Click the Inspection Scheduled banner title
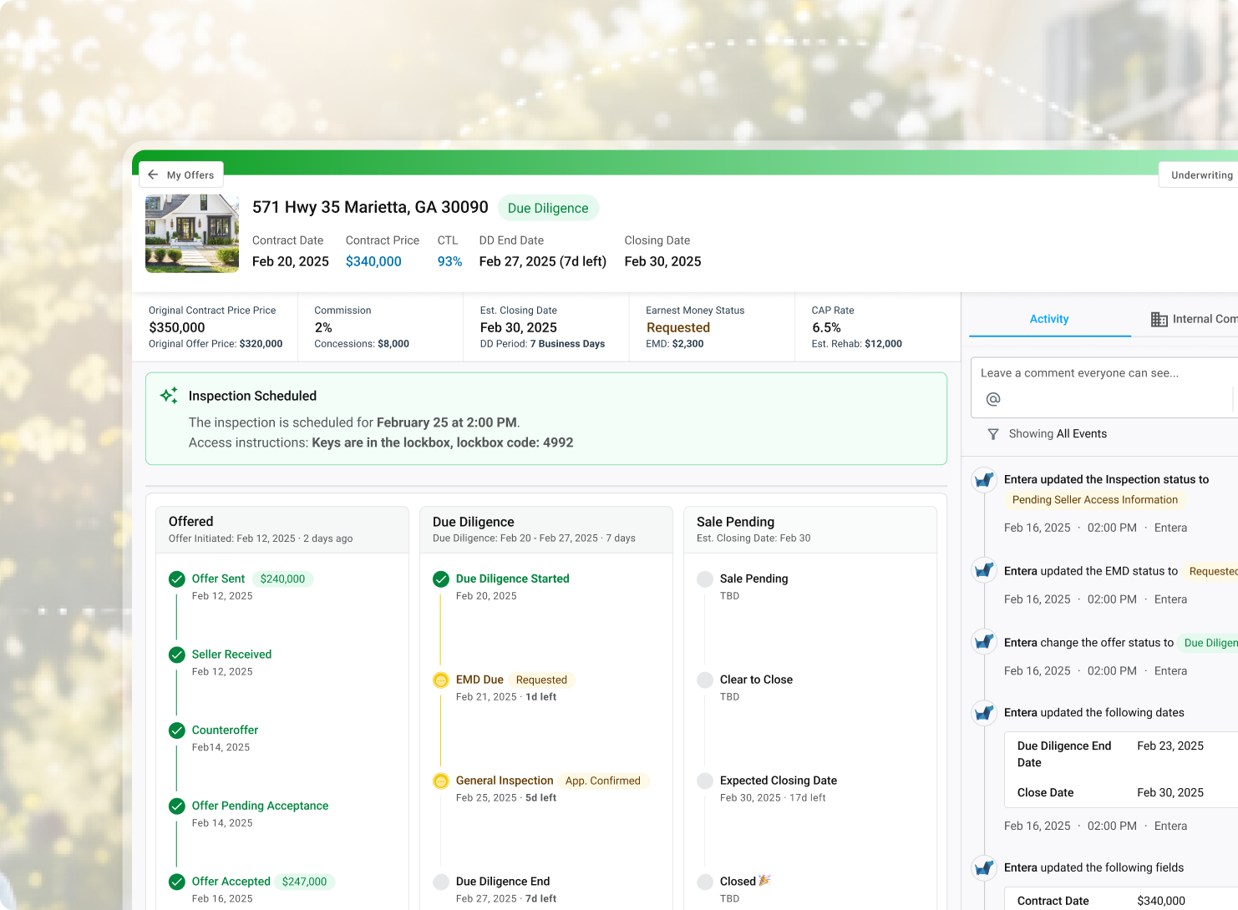The image size is (1238, 910). point(252,396)
